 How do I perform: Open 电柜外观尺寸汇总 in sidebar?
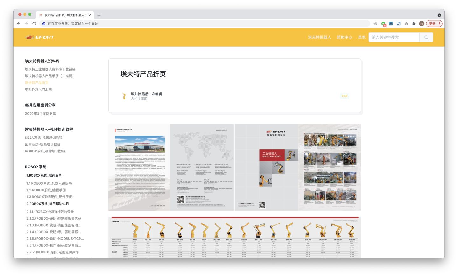38,89
